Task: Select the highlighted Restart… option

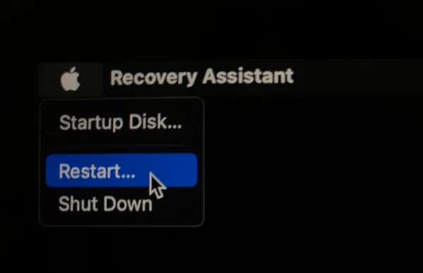Action: [121, 170]
